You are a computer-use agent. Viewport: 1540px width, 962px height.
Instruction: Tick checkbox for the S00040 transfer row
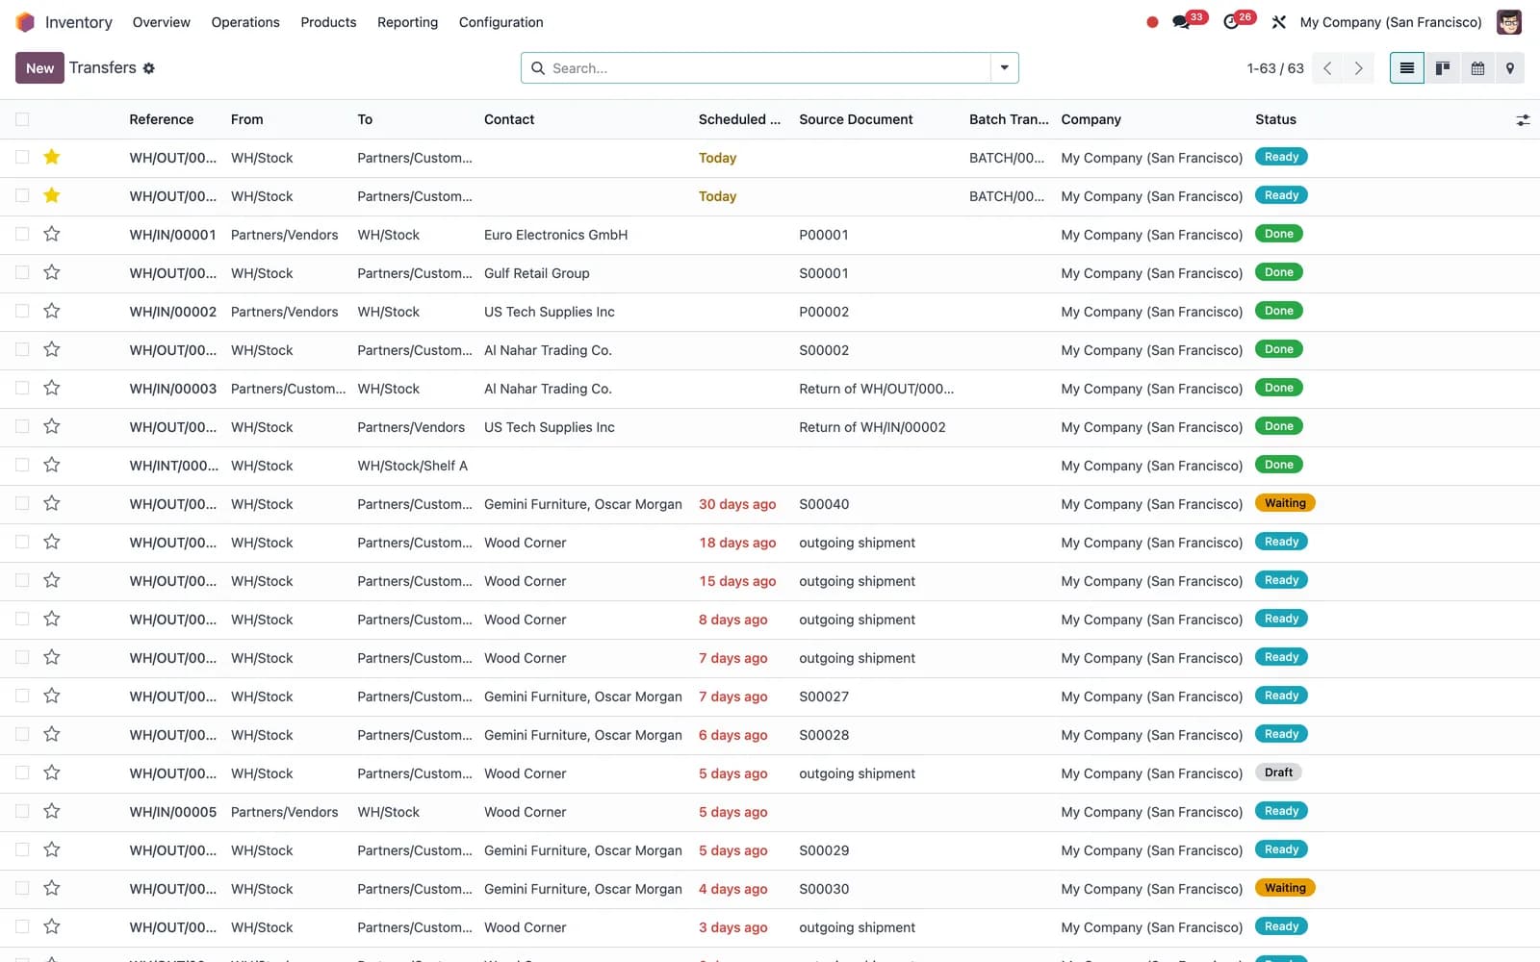tap(22, 503)
